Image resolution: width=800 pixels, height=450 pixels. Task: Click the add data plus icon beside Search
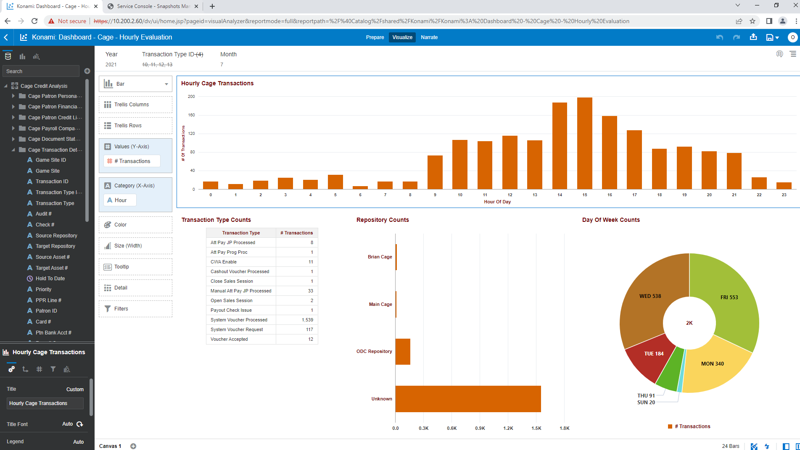87,71
